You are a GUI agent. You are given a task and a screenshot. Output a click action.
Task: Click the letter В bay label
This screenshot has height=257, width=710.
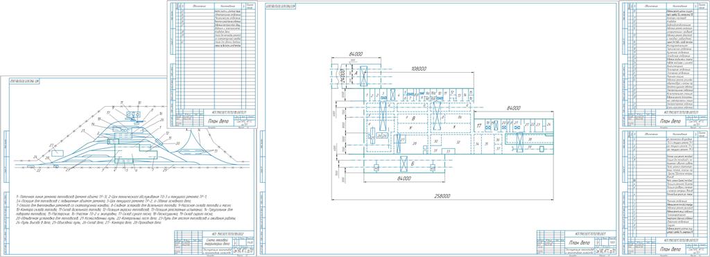[413, 118]
